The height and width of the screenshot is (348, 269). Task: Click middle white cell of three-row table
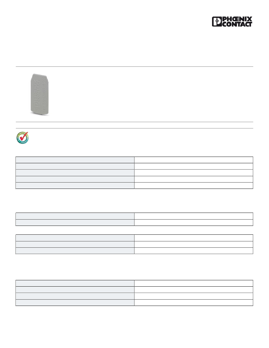coord(194,244)
